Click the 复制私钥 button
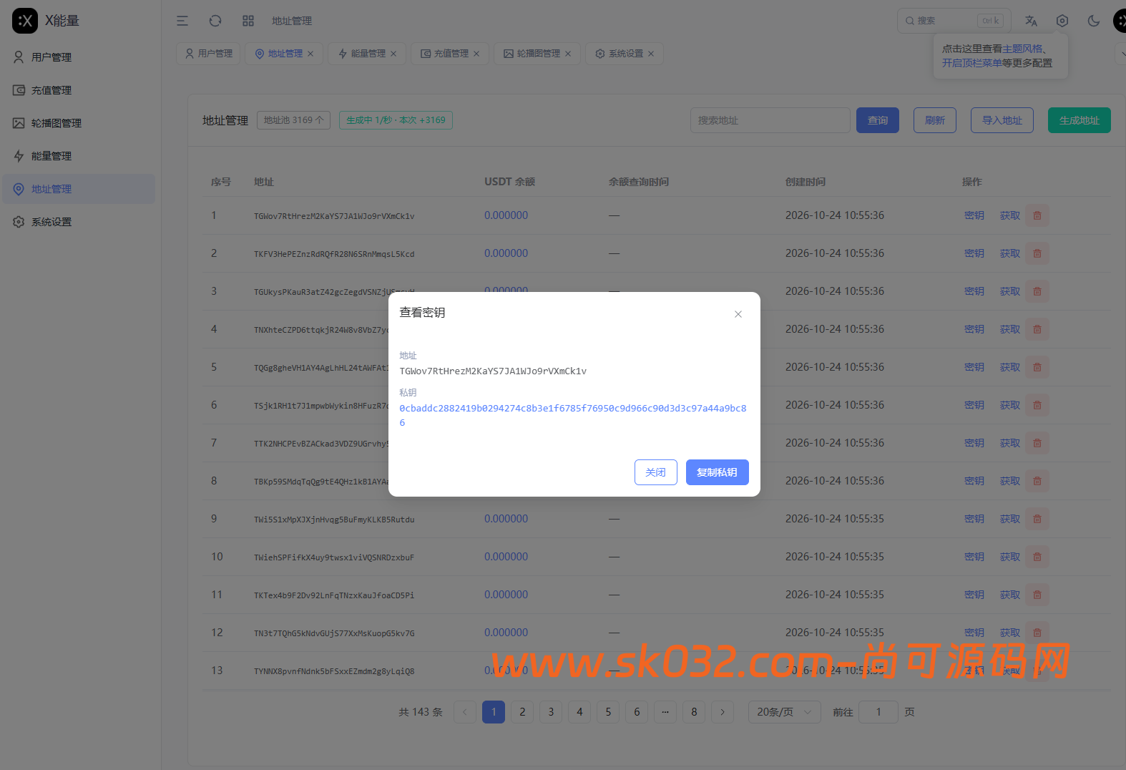1126x770 pixels. [718, 472]
